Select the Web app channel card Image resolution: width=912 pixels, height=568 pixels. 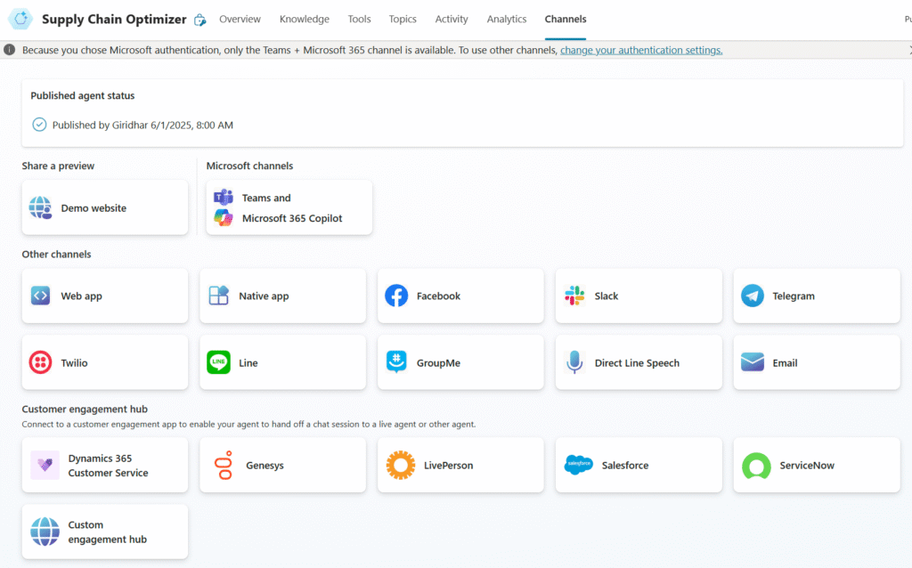(x=105, y=296)
